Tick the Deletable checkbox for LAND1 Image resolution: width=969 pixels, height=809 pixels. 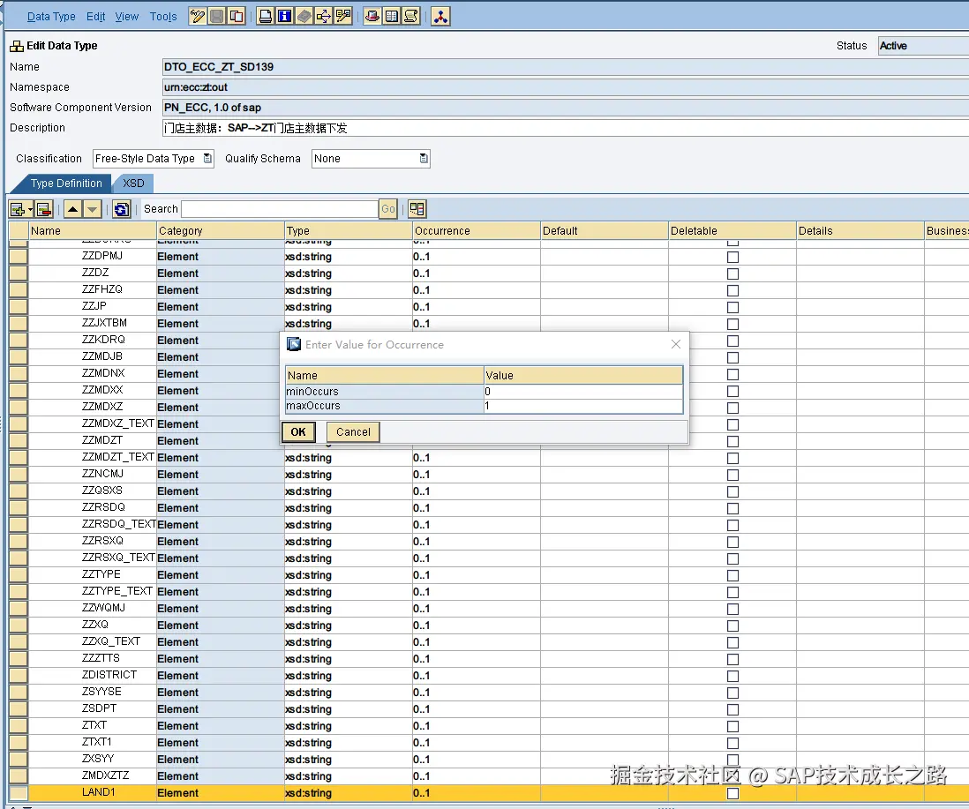733,793
